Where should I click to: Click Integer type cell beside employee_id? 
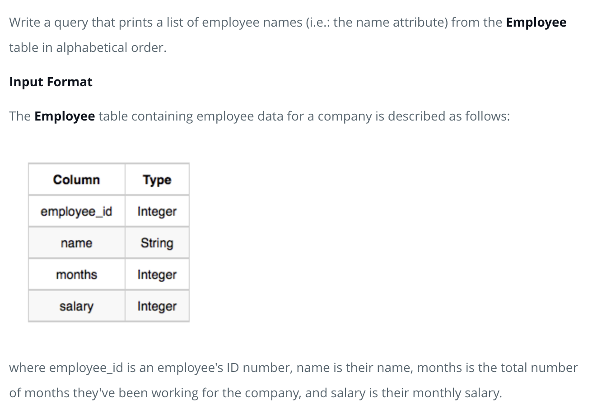click(157, 211)
